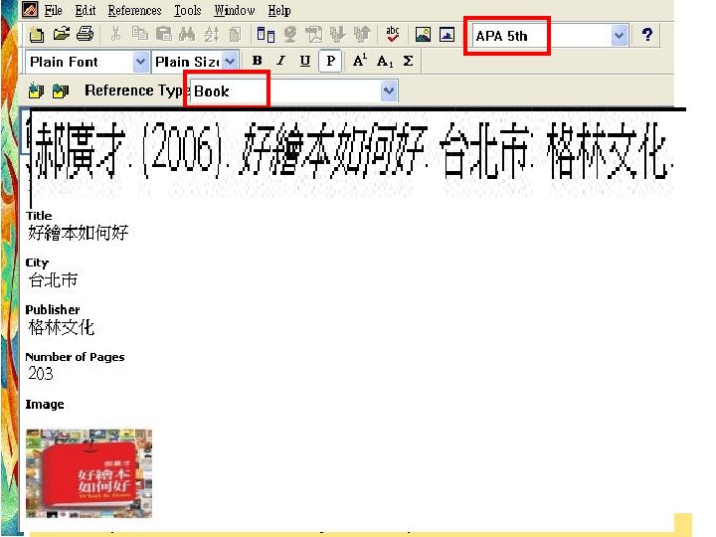
Task: Click the City field label
Action: tap(37, 263)
